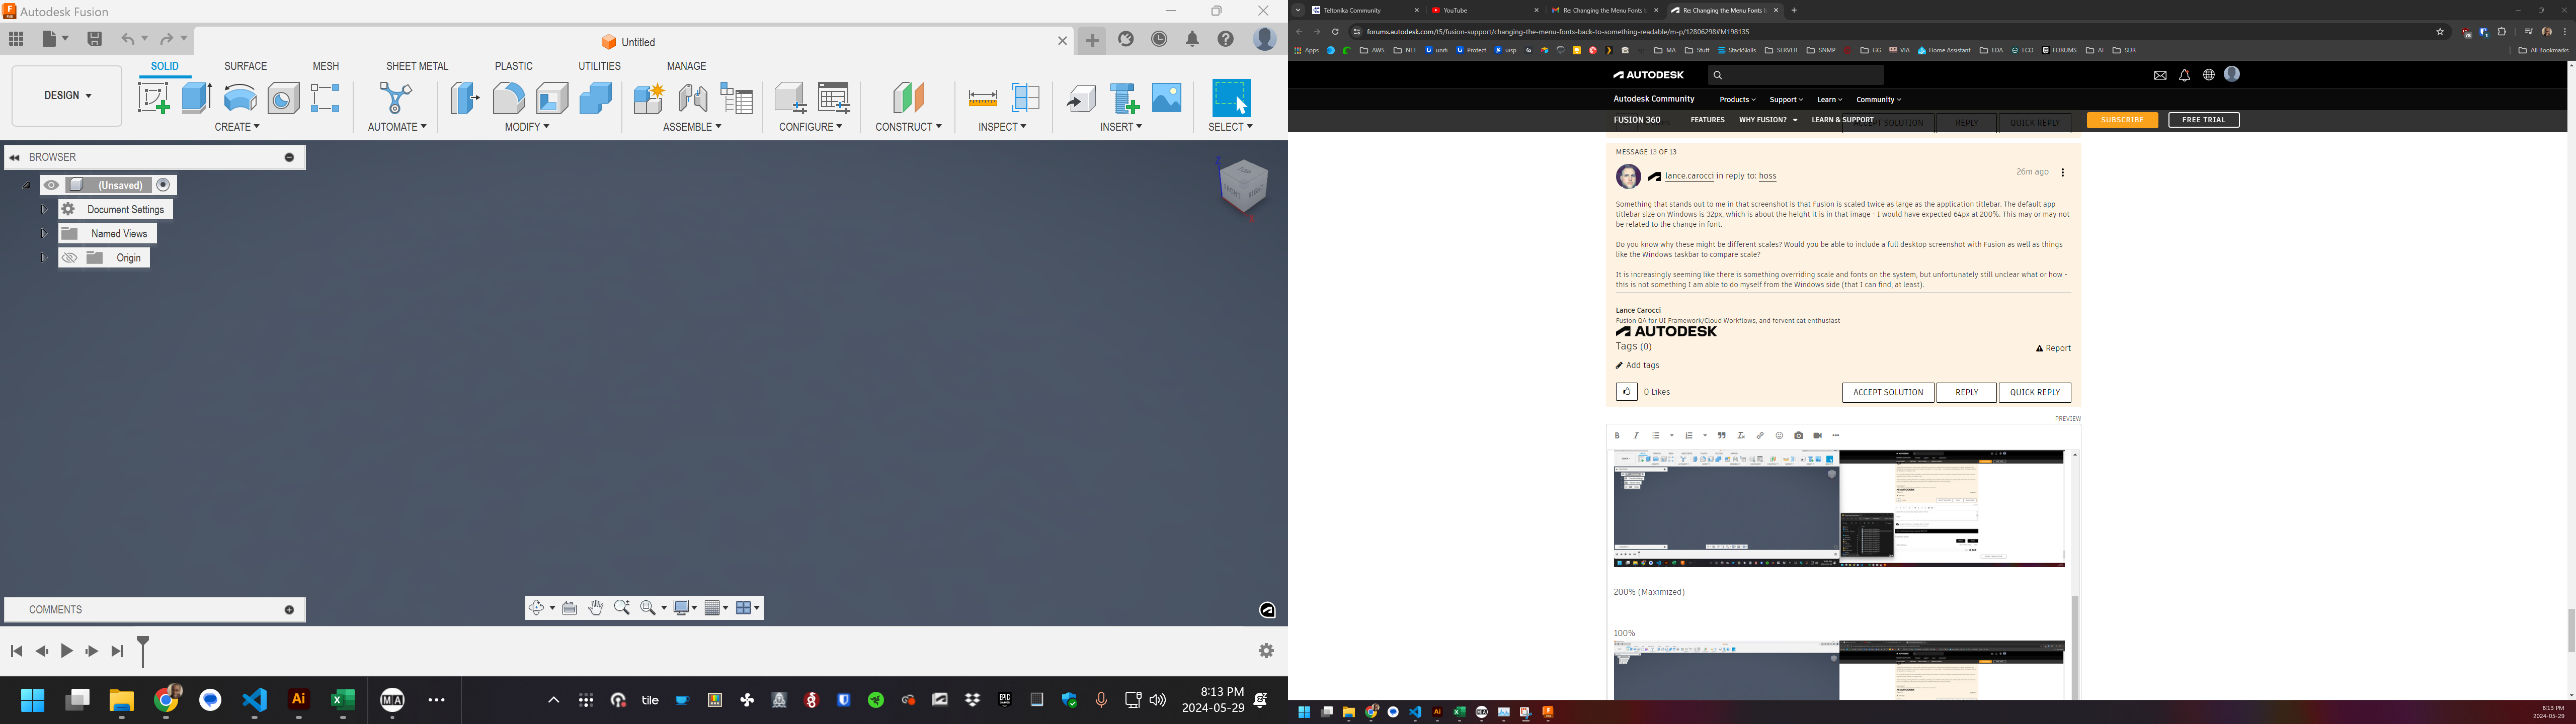This screenshot has width=2576, height=724.
Task: Open the Construct panel dropdown
Action: (x=908, y=127)
